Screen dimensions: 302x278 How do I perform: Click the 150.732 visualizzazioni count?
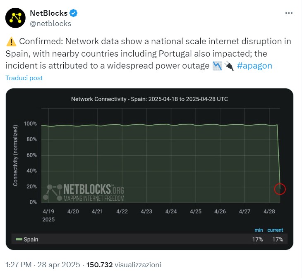[123, 264]
